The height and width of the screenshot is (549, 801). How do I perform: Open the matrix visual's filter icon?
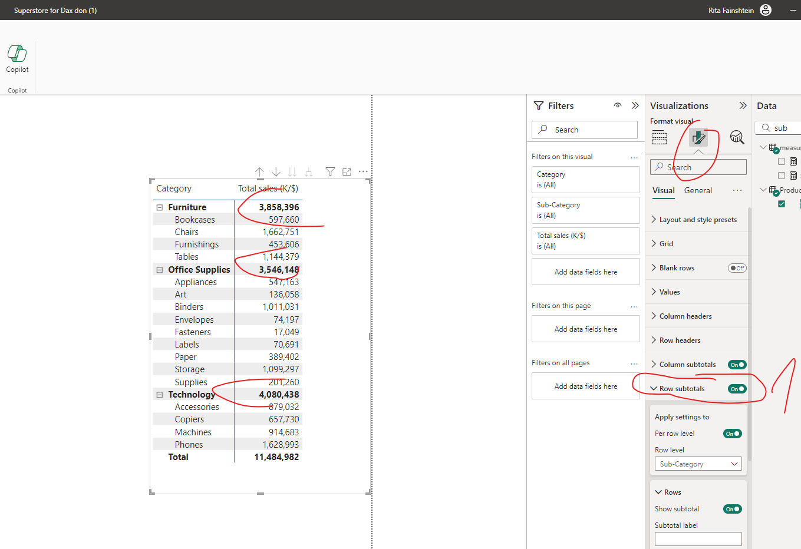pyautogui.click(x=330, y=171)
